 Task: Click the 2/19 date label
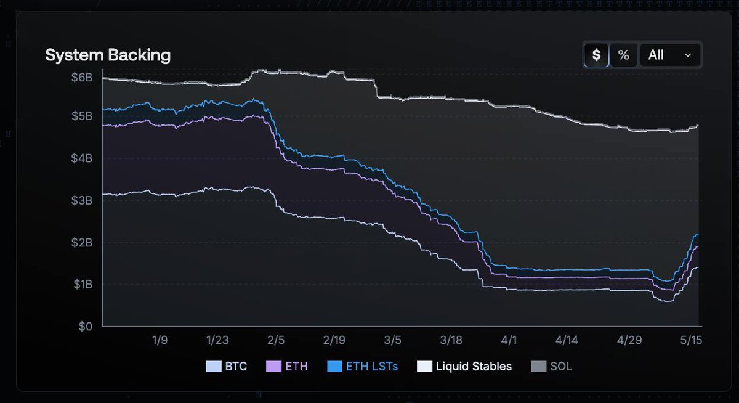(334, 340)
